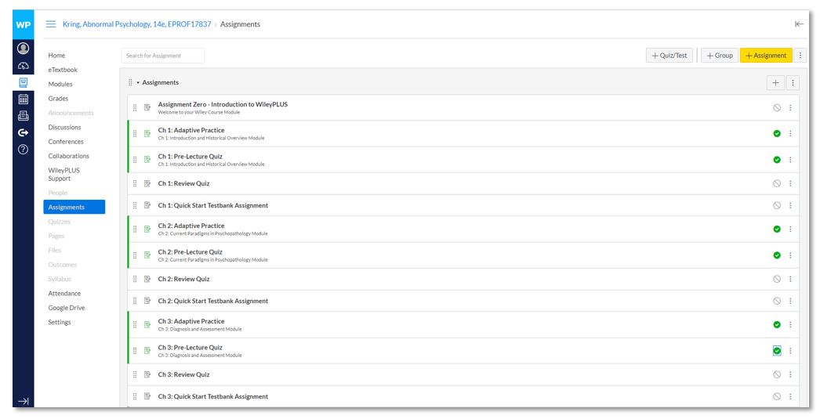Click drag handle of the Assignments group
The width and height of the screenshot is (820, 419).
(130, 82)
